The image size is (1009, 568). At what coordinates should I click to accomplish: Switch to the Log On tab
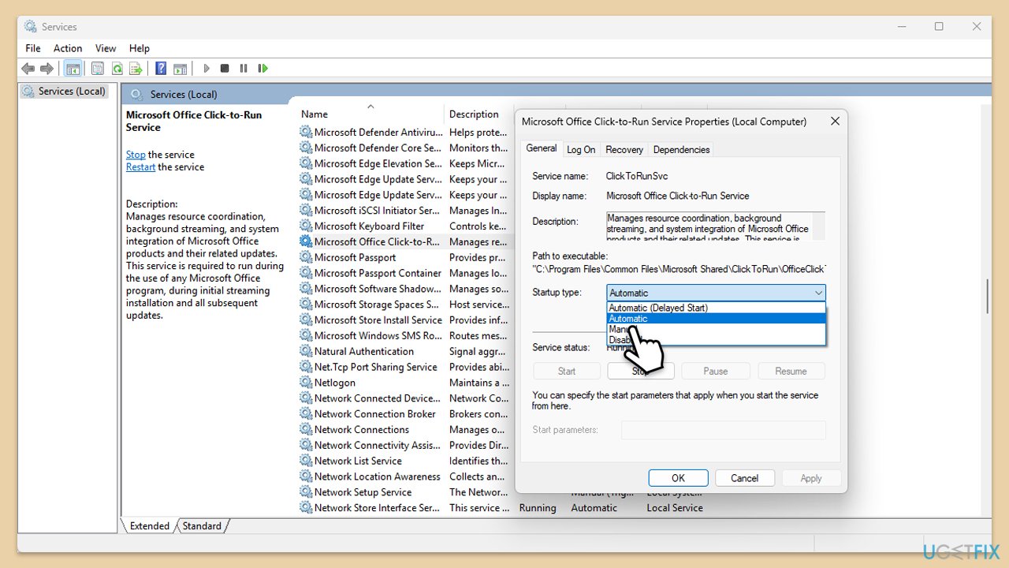581,149
